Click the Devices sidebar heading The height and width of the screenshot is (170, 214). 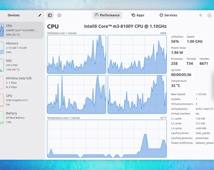coord(14,15)
